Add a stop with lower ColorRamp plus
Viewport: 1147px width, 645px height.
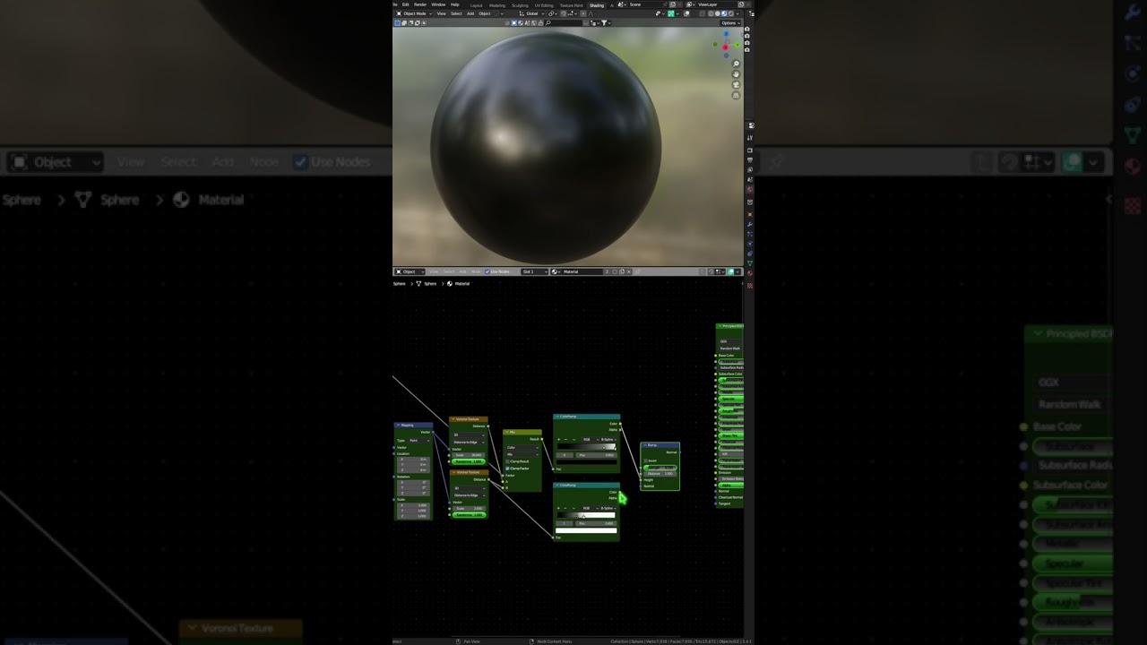[x=558, y=508]
